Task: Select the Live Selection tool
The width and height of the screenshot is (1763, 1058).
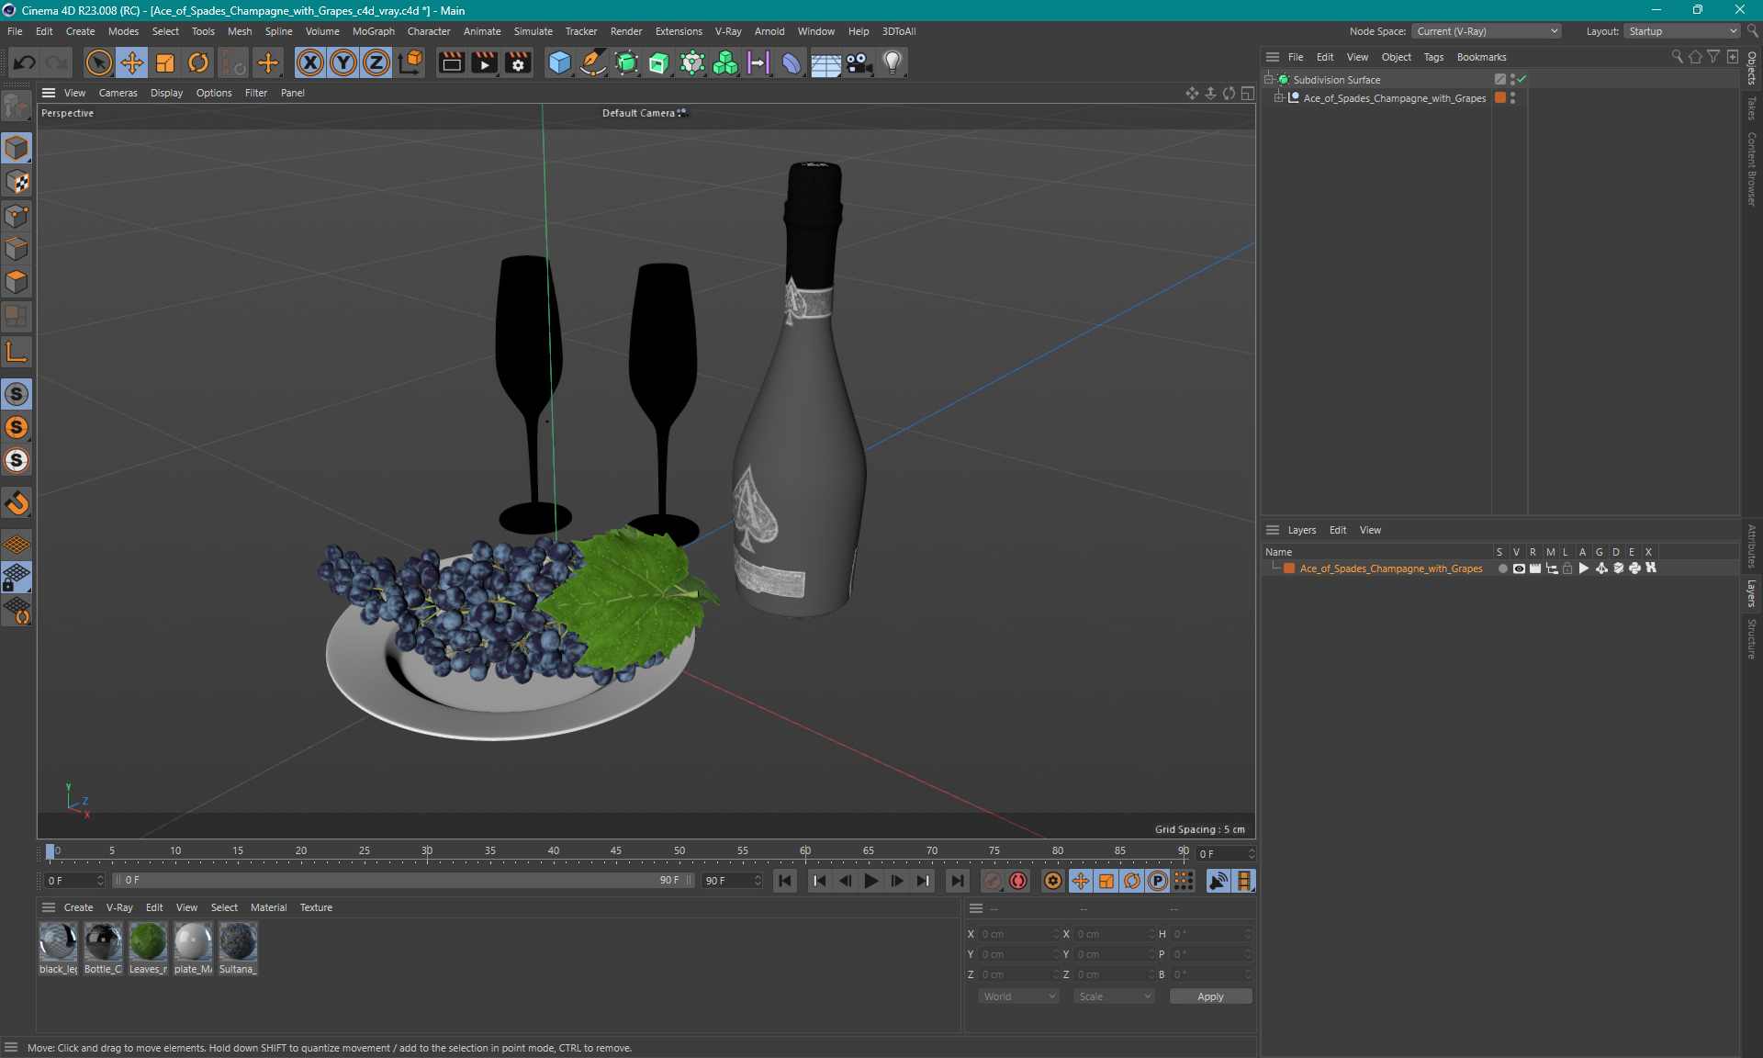Action: tap(98, 62)
